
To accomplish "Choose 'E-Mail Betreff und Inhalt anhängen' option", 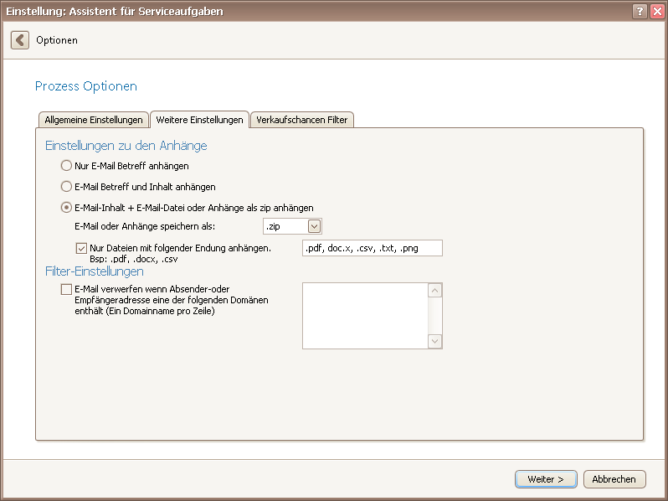I will point(66,186).
